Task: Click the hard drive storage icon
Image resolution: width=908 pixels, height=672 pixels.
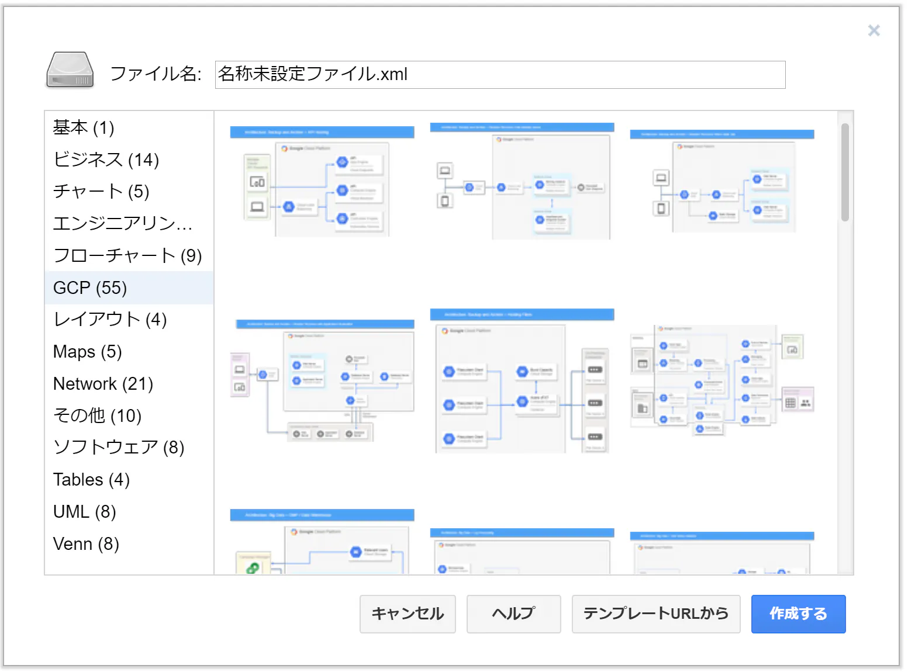Action: [x=70, y=70]
